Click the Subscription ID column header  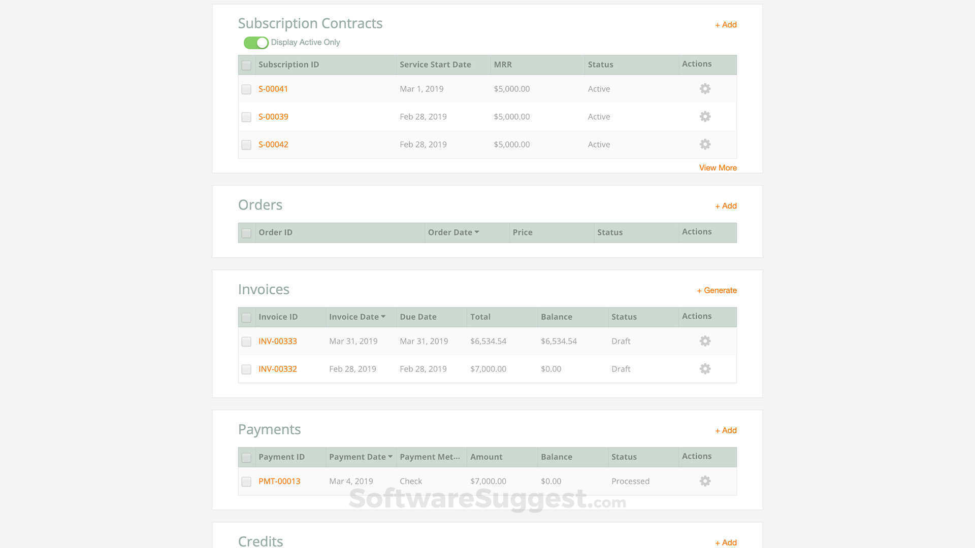click(x=288, y=64)
